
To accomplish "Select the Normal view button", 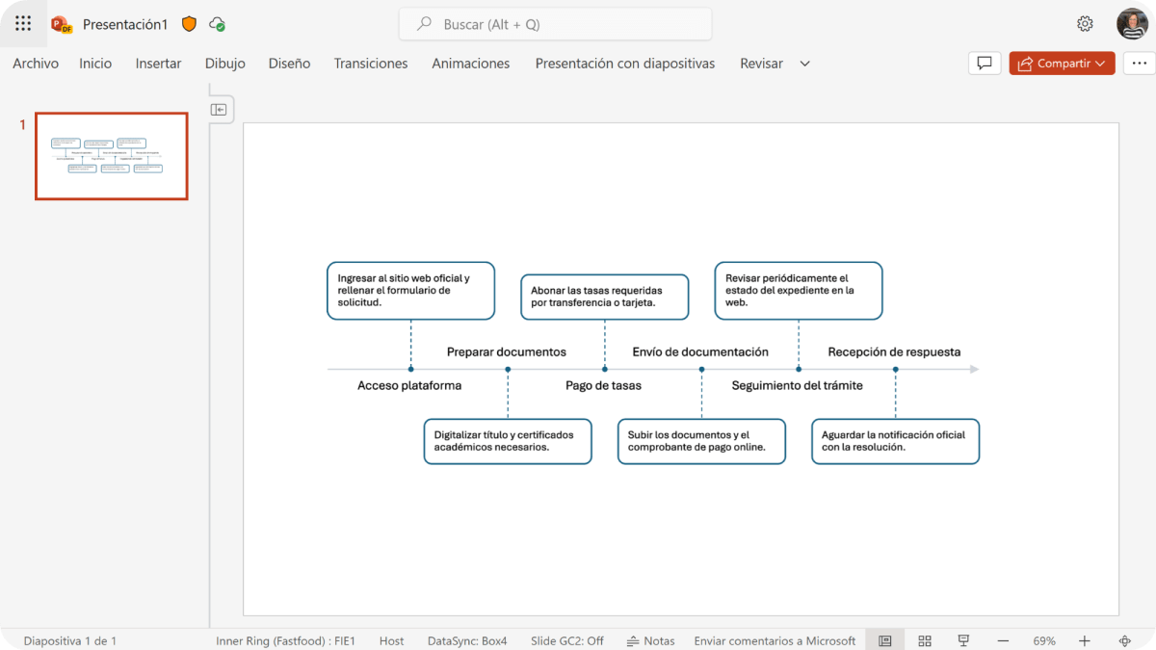I will 885,640.
